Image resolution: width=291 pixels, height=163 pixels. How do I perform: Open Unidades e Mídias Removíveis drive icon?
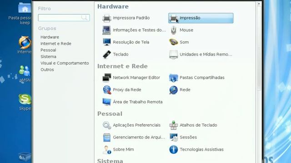coord(174,54)
